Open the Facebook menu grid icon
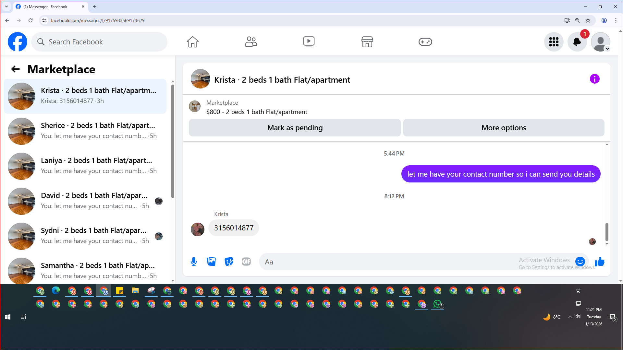This screenshot has width=623, height=350. pos(554,42)
